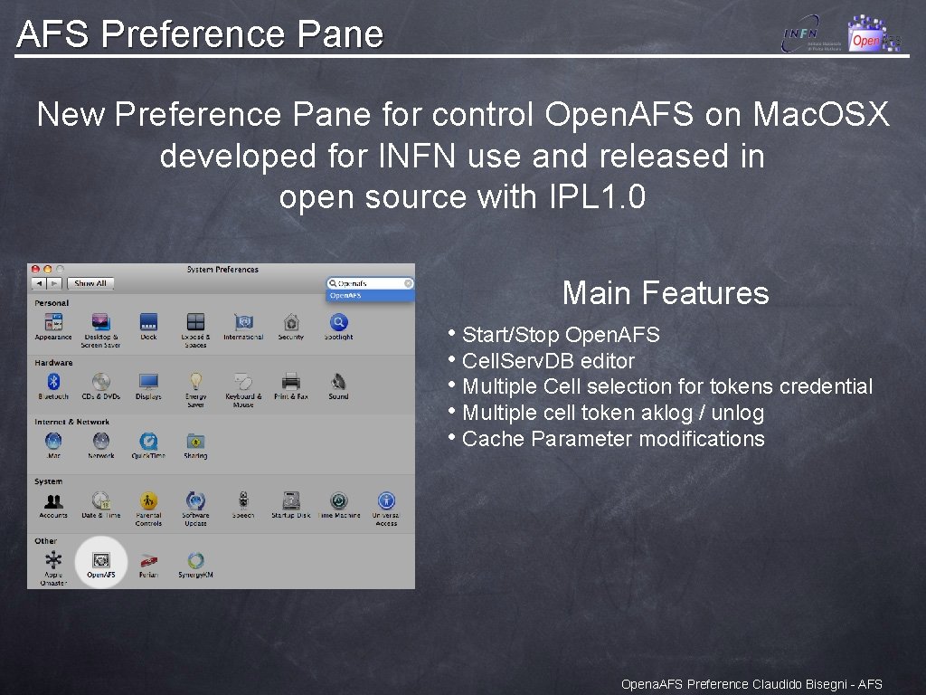The width and height of the screenshot is (926, 695).
Task: Open the .Mac preference pane
Action: click(53, 445)
